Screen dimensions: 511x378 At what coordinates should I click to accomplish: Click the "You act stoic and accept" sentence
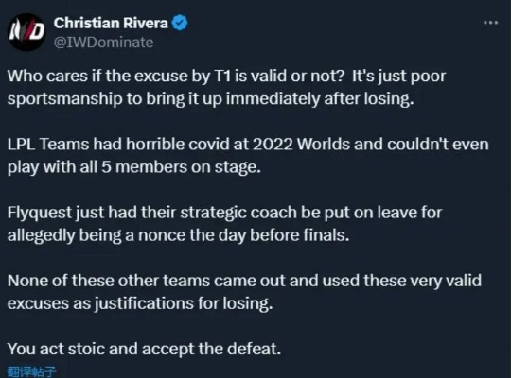[x=144, y=349]
